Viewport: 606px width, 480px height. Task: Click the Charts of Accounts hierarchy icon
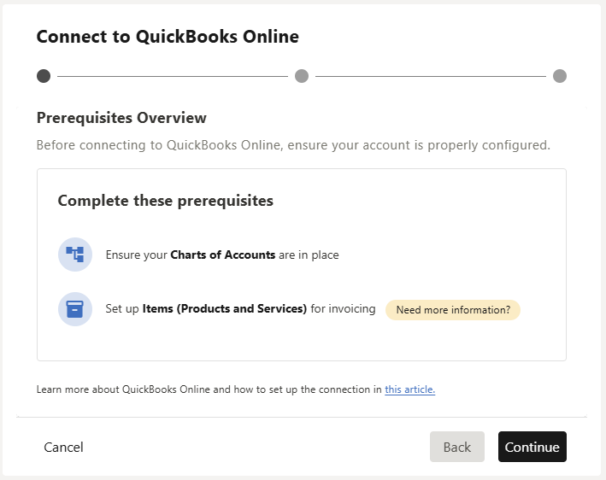point(75,255)
